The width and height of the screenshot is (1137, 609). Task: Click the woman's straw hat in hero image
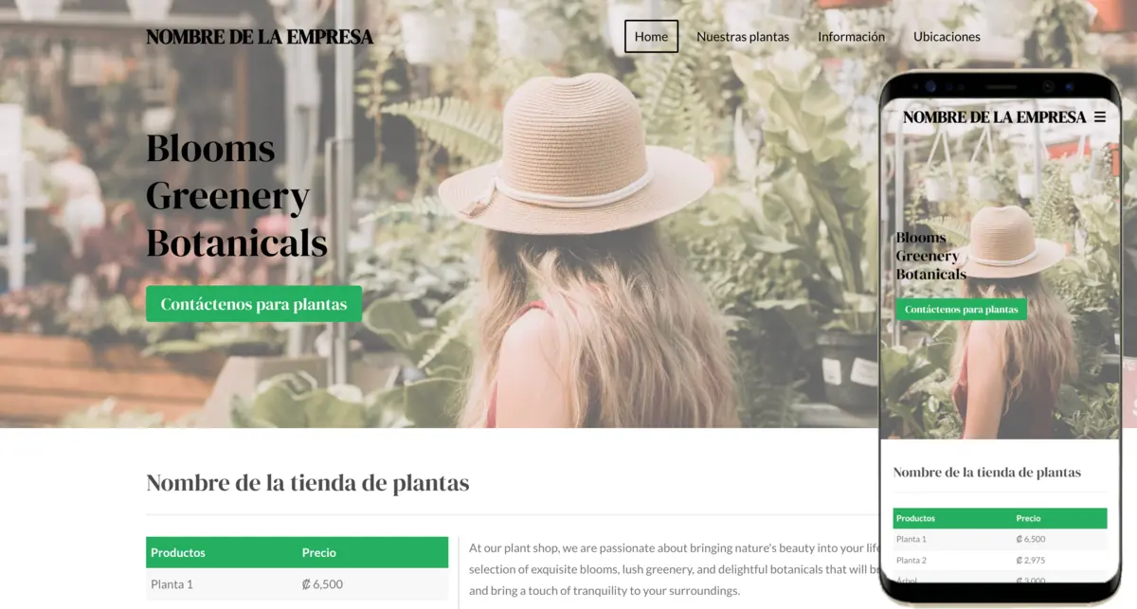pos(575,152)
